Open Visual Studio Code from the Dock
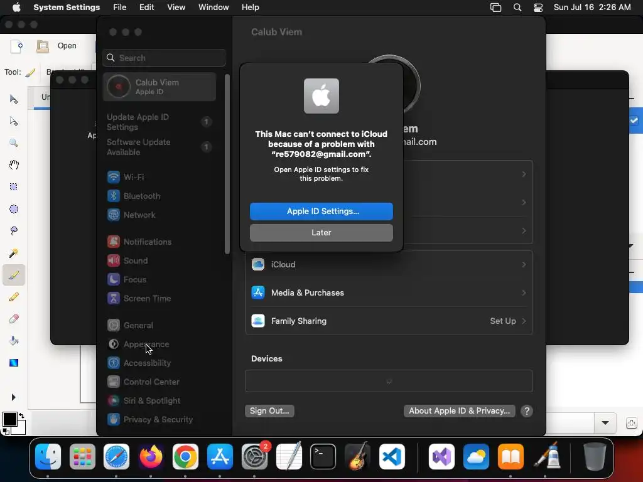The width and height of the screenshot is (643, 482). tap(392, 456)
